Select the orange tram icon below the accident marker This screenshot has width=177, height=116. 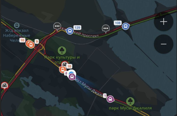point(62,70)
